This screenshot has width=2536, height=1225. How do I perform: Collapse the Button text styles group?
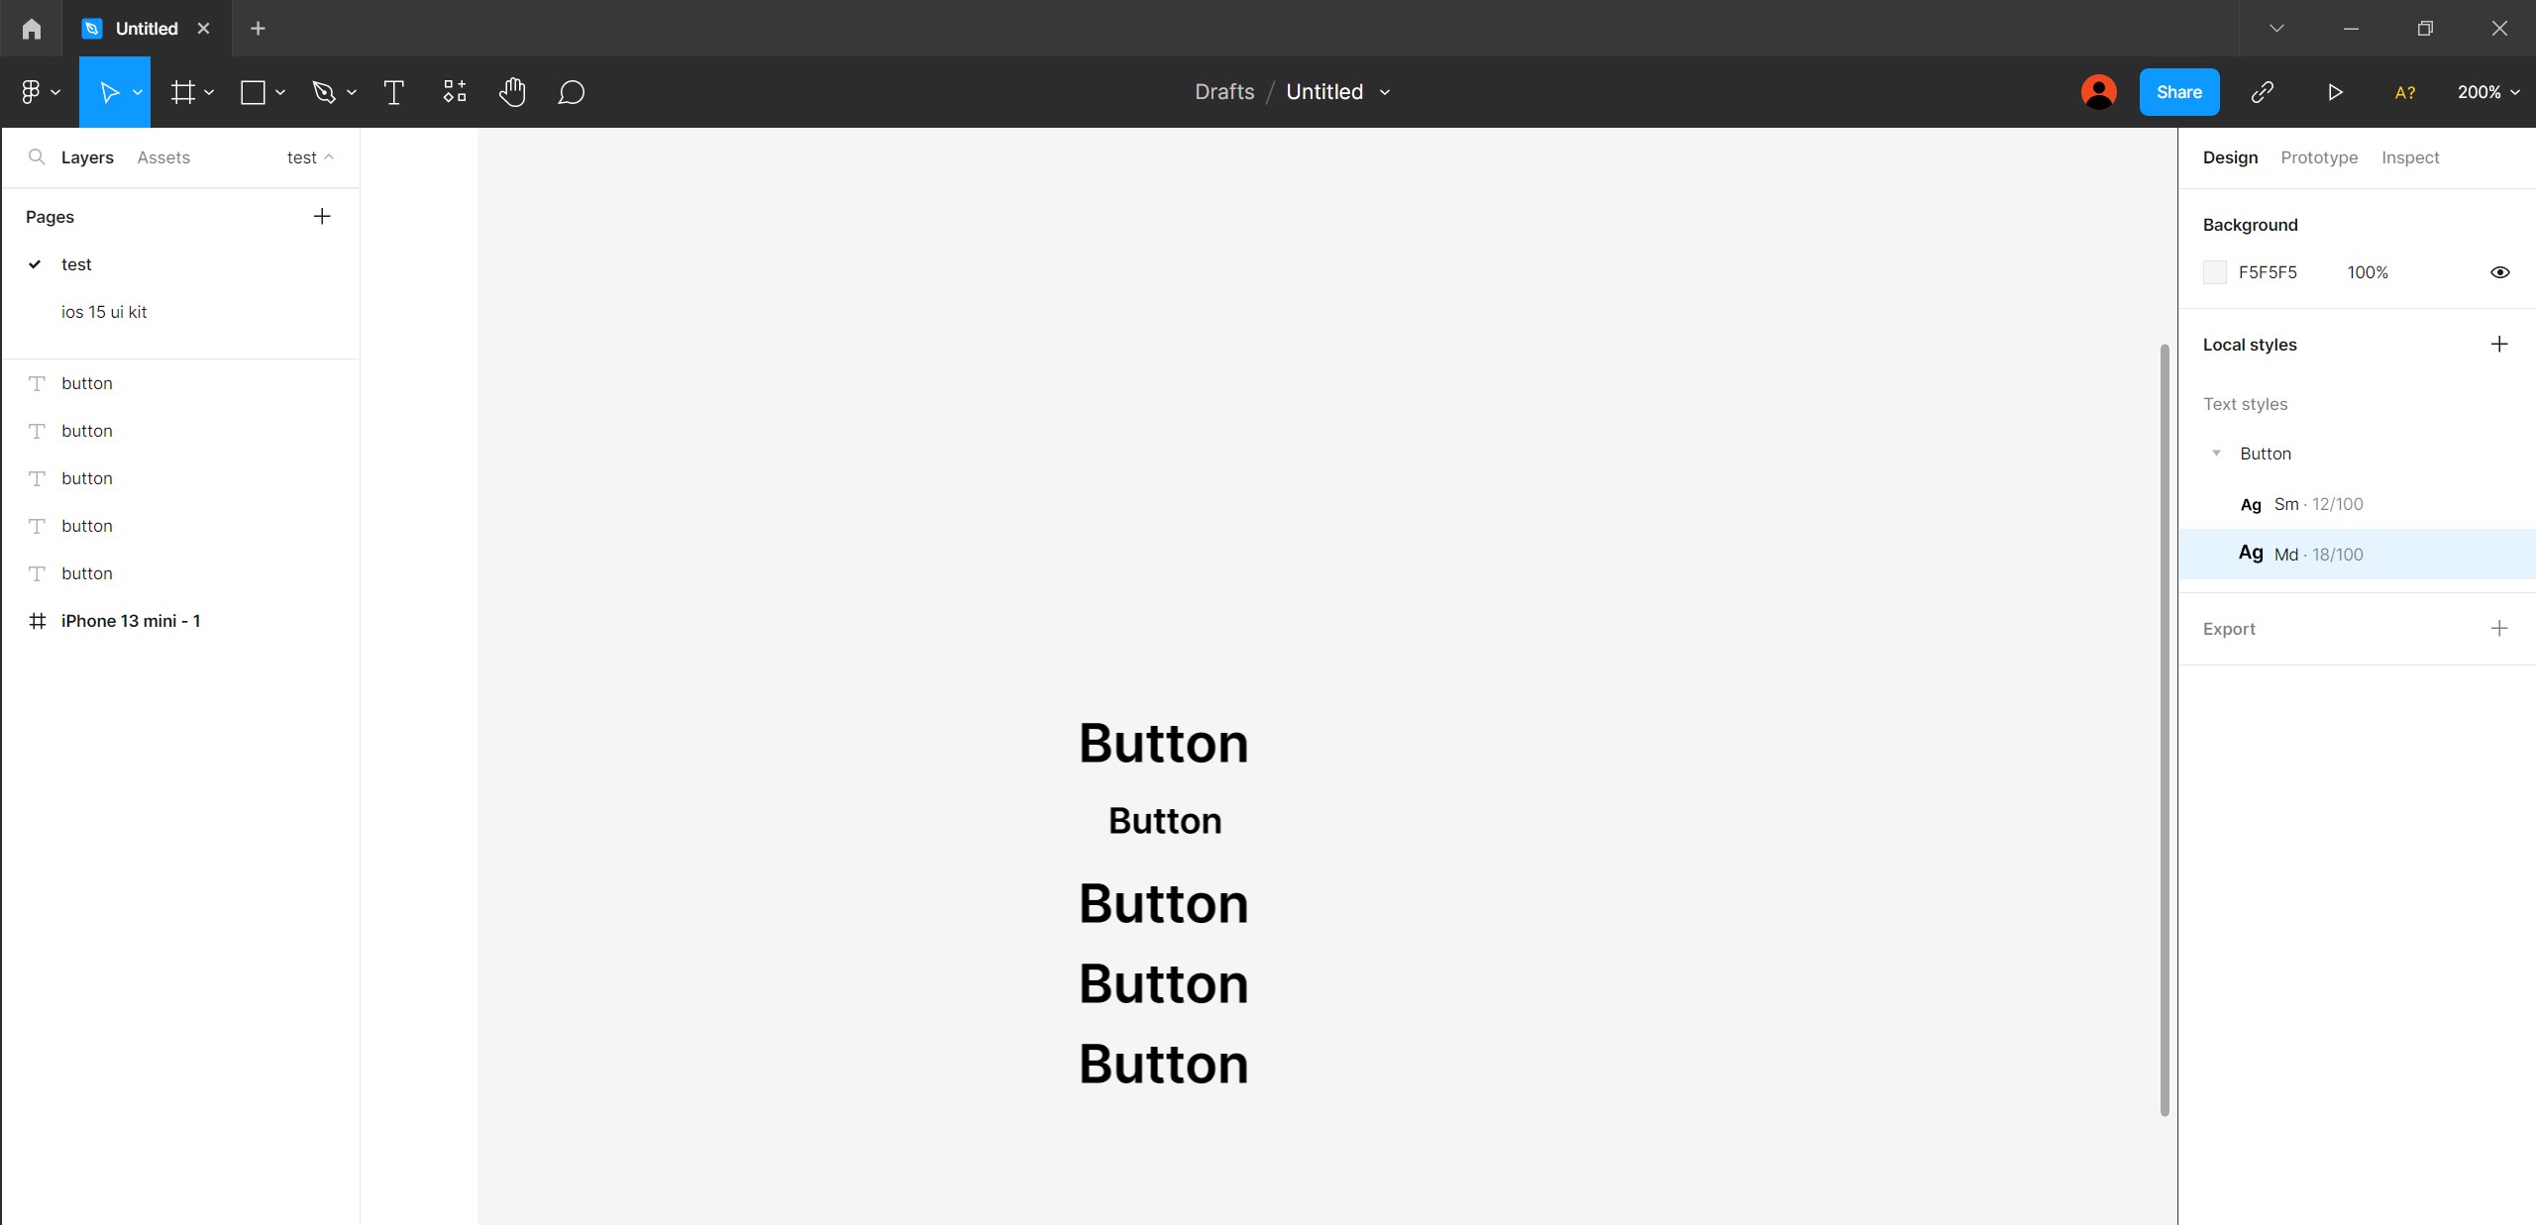tap(2216, 454)
